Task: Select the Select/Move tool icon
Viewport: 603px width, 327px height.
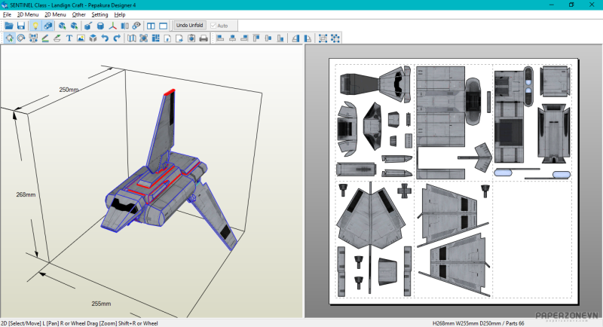Action: pyautogui.click(x=10, y=38)
